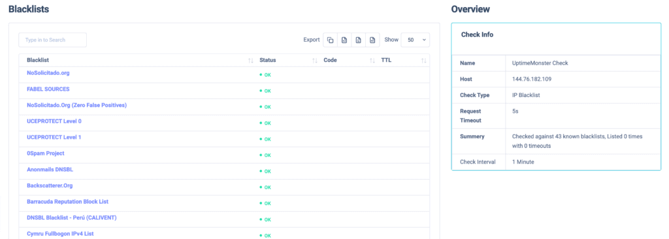The width and height of the screenshot is (669, 239).
Task: Sort by the Blacklist column arrows
Action: coord(250,61)
